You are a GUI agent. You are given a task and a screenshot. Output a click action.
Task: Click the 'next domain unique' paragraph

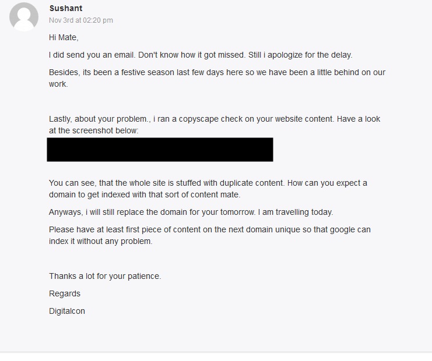pyautogui.click(x=210, y=235)
